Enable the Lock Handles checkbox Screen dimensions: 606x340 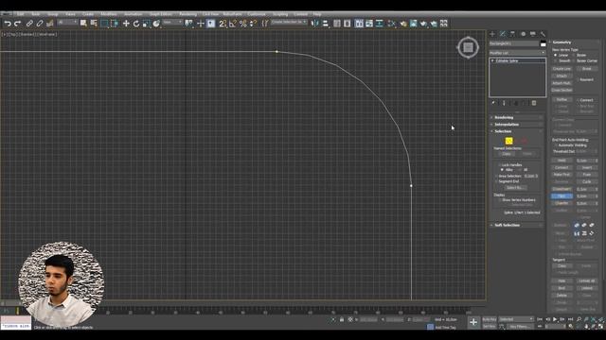[x=499, y=165]
